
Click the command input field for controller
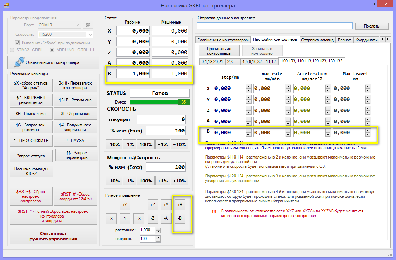(275, 26)
